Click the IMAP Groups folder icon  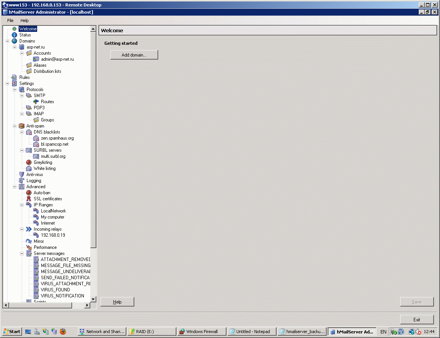coord(36,120)
